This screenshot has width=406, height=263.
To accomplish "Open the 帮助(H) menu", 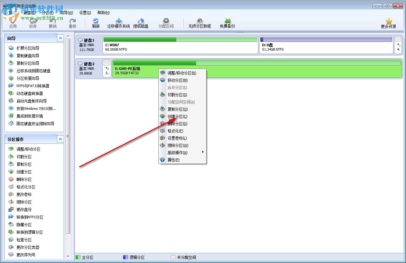I will pos(104,13).
